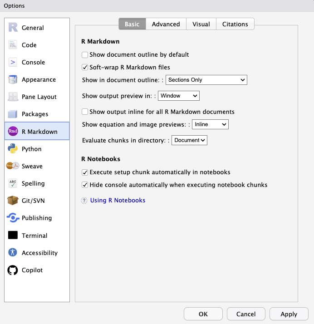The image size is (314, 324).
Task: Open the Sections Only outline dropdown
Action: pos(206,80)
